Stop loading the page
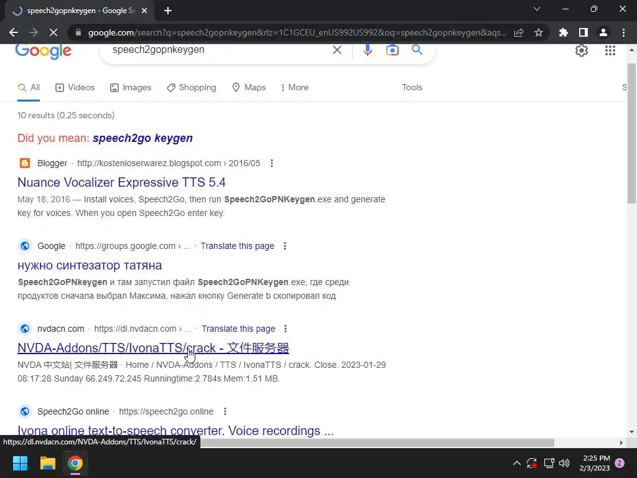The image size is (637, 478). point(53,32)
